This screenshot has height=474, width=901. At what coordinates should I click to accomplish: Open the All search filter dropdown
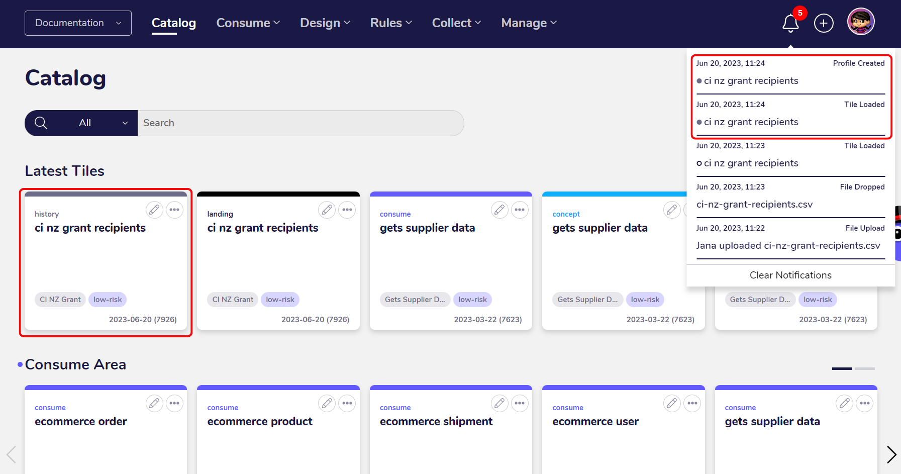click(x=103, y=123)
